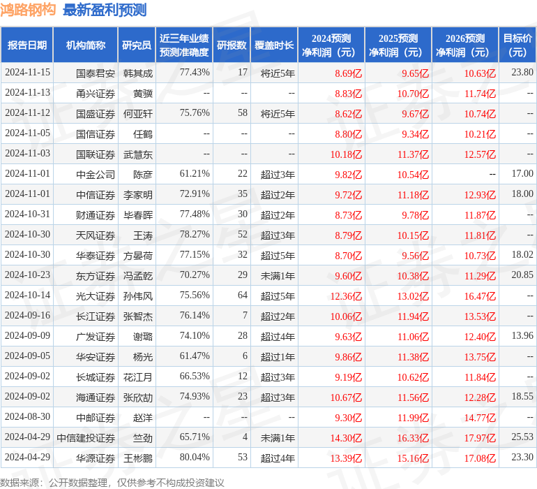Click the 2024 profit value 12.36亿
537x489 pixels.
tap(346, 296)
